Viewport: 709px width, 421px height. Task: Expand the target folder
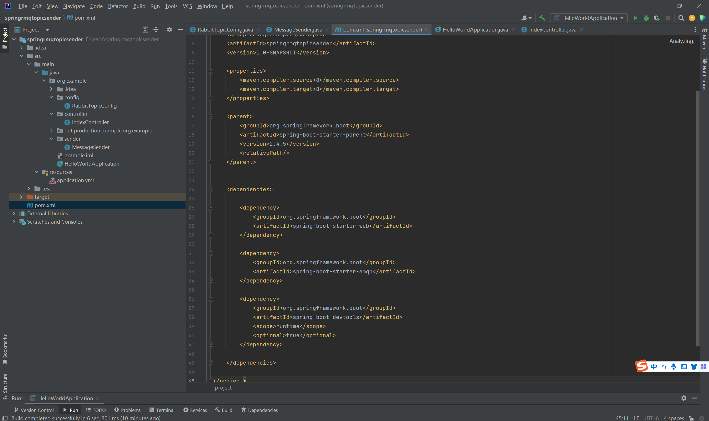point(21,197)
